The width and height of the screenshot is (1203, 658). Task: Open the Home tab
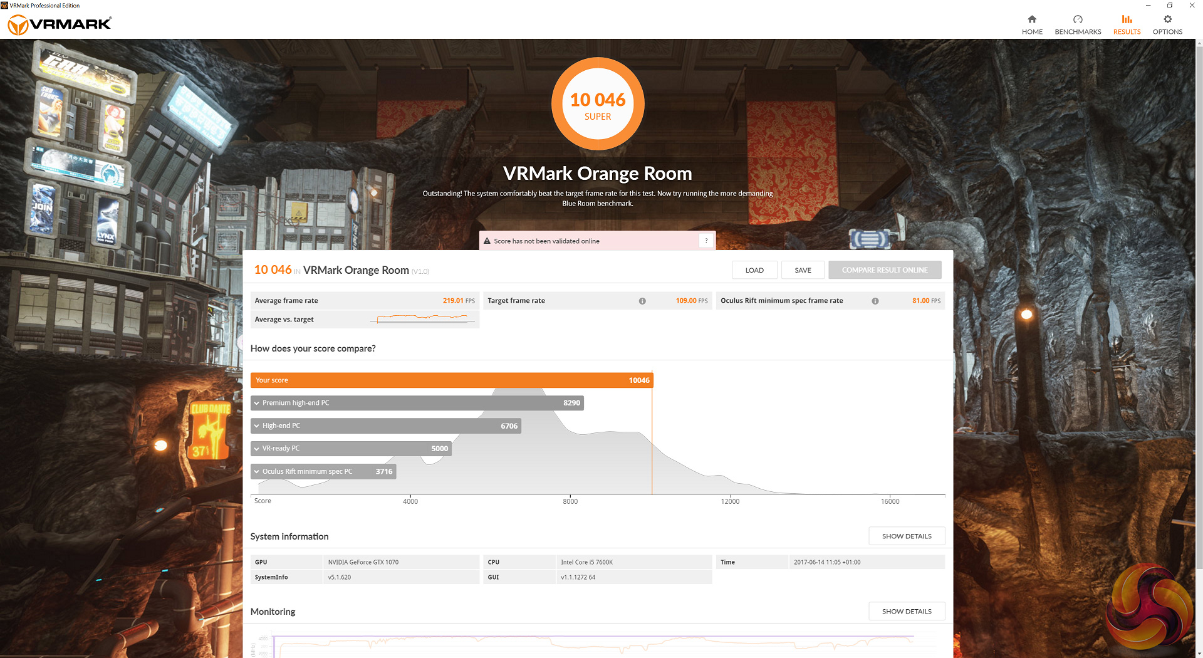pyautogui.click(x=1032, y=25)
